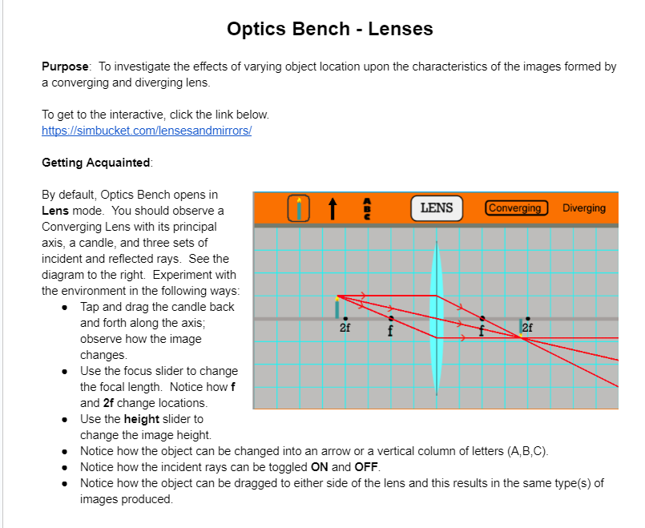Click the LENS button in the toolbar

(437, 208)
